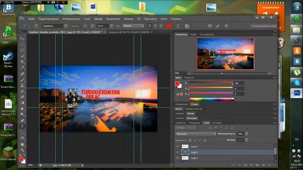Select the Eyedropper tool
The width and height of the screenshot is (303, 170).
pos(22,68)
